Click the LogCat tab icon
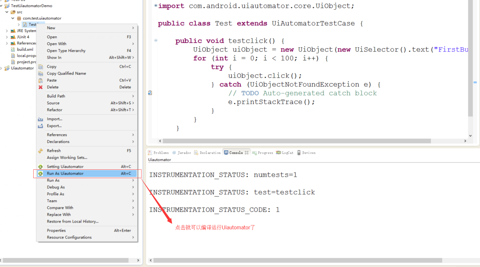This screenshot has width=480, height=267. pos(278,153)
